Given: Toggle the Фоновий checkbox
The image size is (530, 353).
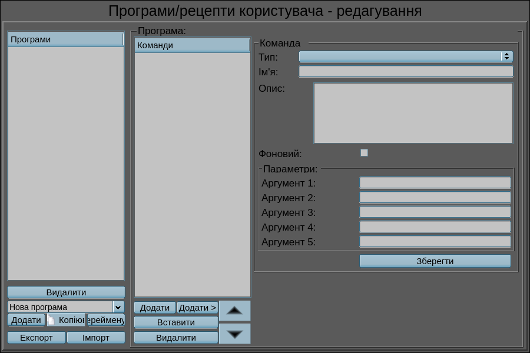Looking at the screenshot, I should 364,153.
